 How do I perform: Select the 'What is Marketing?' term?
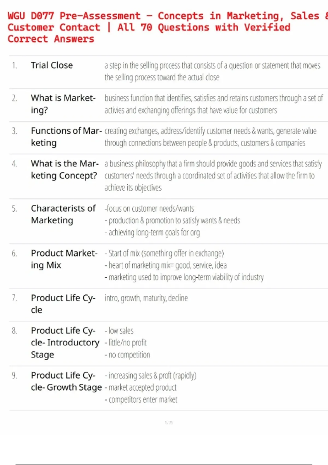[x=63, y=104]
